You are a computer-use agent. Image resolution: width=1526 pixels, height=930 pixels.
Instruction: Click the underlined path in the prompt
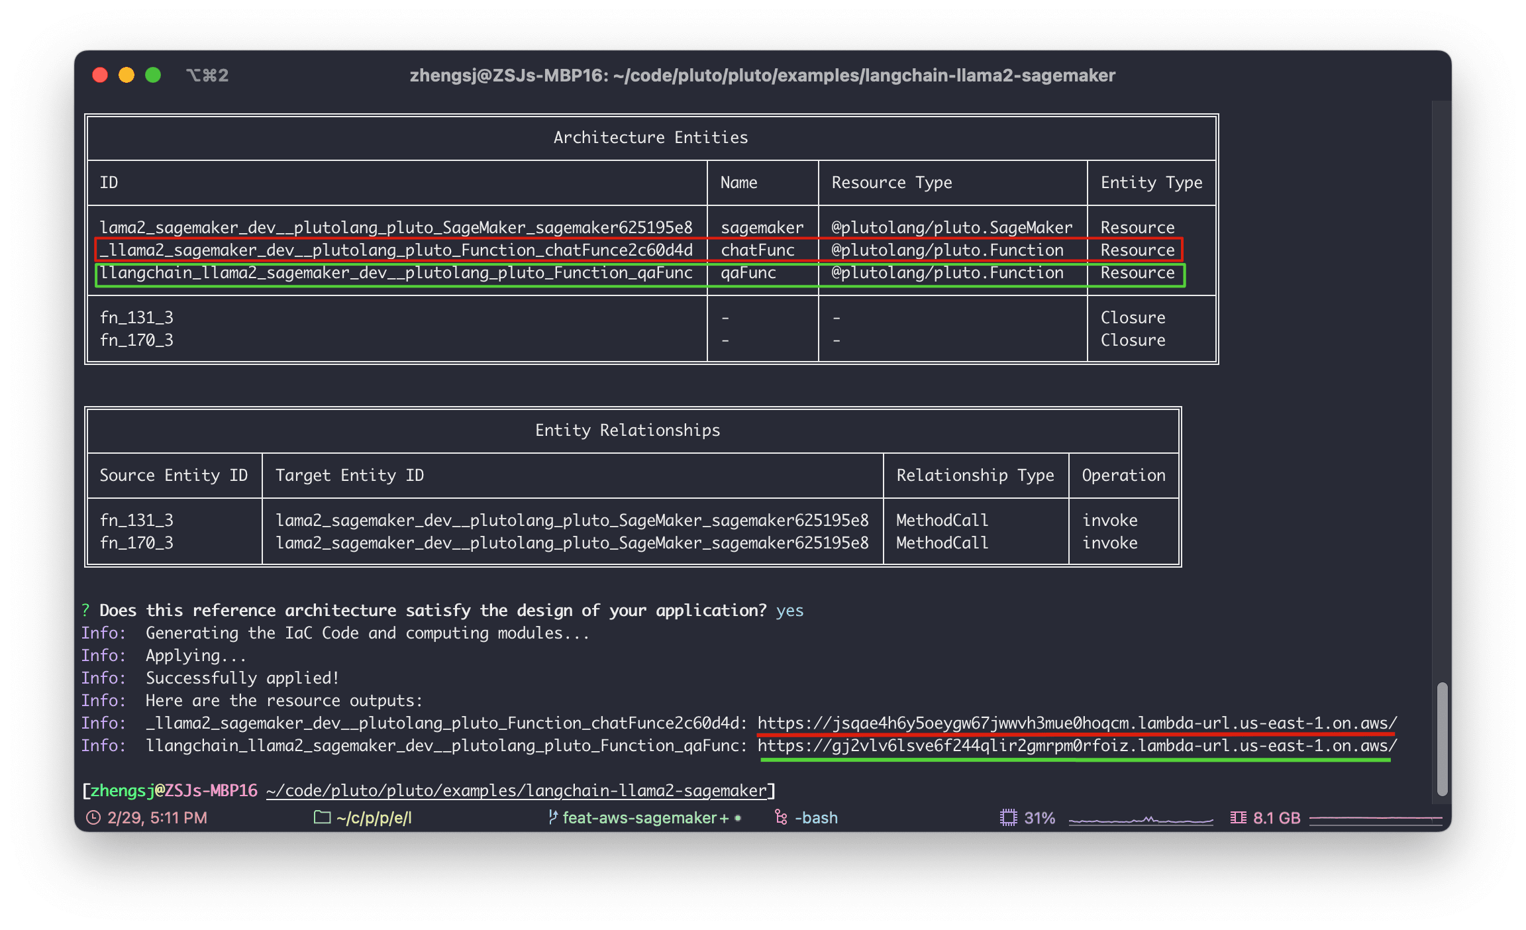517,790
